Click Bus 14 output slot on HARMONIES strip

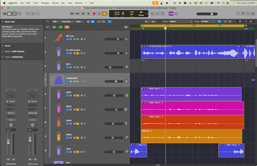pyautogui.click(x=11, y=113)
